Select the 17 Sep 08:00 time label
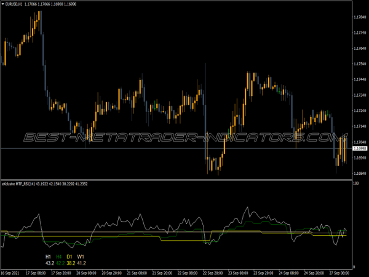The width and height of the screenshot is (369, 277). (x=36, y=273)
